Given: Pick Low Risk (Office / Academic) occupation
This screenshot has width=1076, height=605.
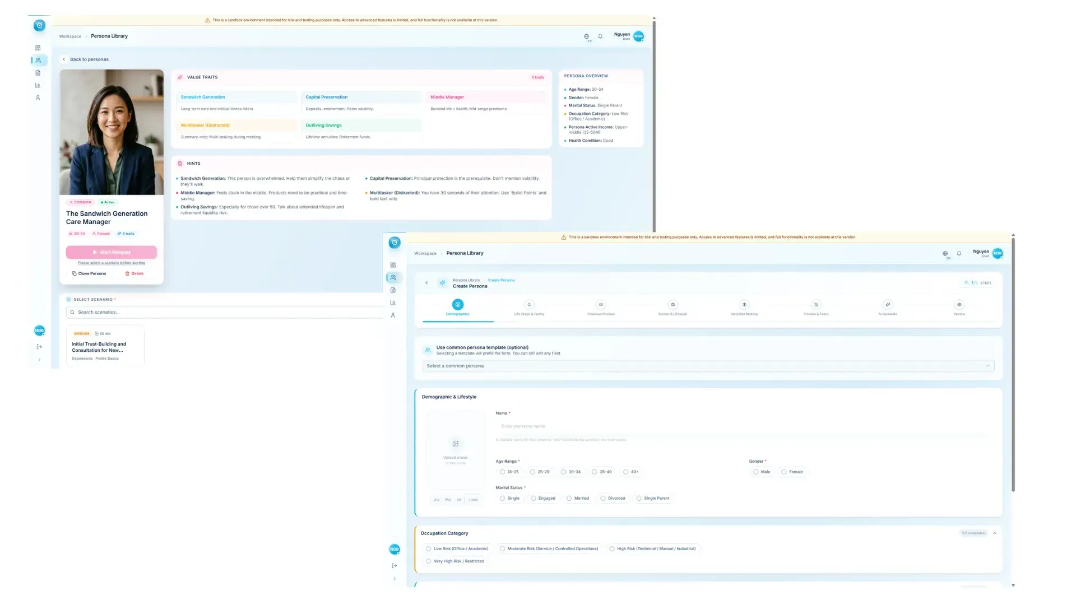Looking at the screenshot, I should [x=457, y=549].
